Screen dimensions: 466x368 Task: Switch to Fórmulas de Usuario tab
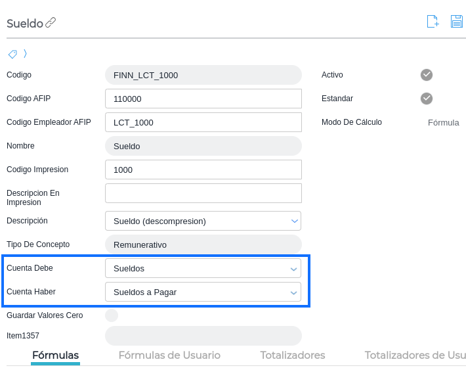(x=169, y=356)
